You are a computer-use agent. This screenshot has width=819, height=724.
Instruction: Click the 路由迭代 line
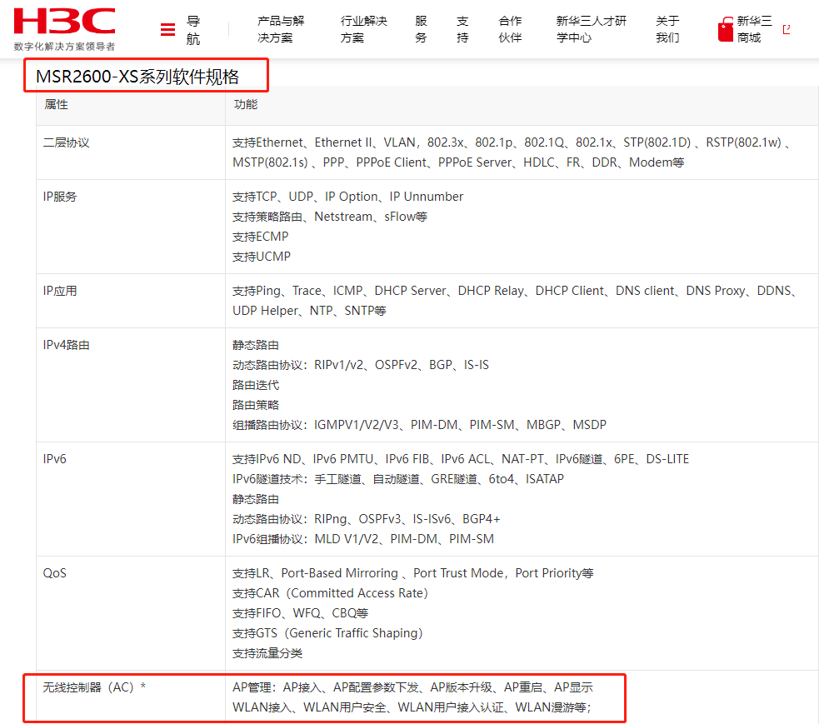[256, 385]
